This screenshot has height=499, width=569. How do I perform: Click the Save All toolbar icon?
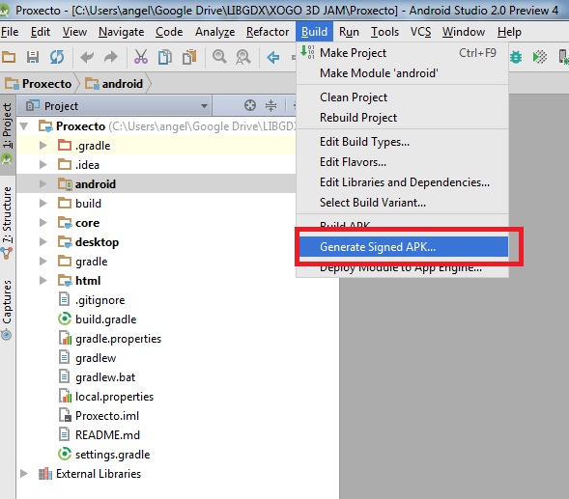(33, 57)
